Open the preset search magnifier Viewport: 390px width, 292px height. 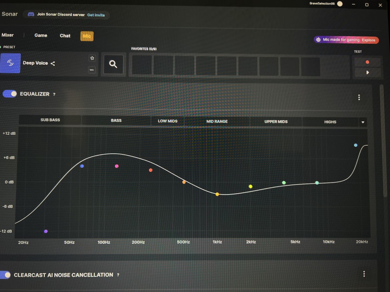point(113,64)
